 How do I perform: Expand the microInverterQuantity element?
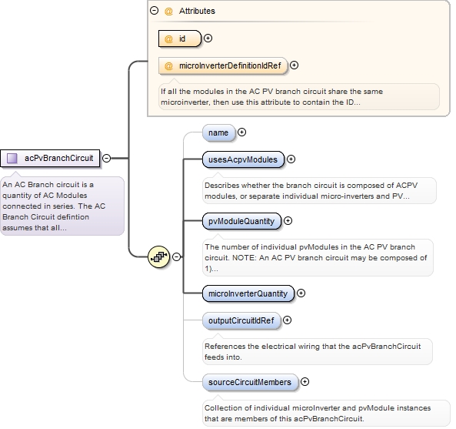(x=301, y=293)
